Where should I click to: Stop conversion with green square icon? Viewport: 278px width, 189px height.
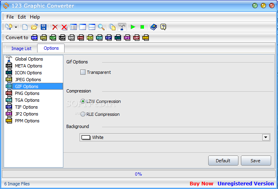click(142, 27)
